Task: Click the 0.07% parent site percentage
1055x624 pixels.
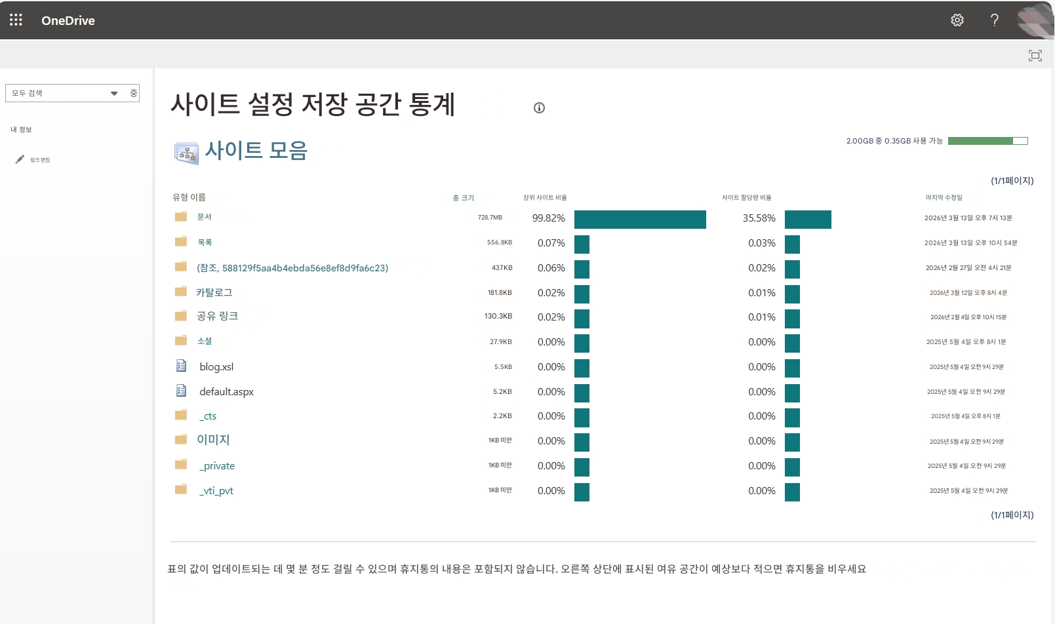Action: click(551, 243)
